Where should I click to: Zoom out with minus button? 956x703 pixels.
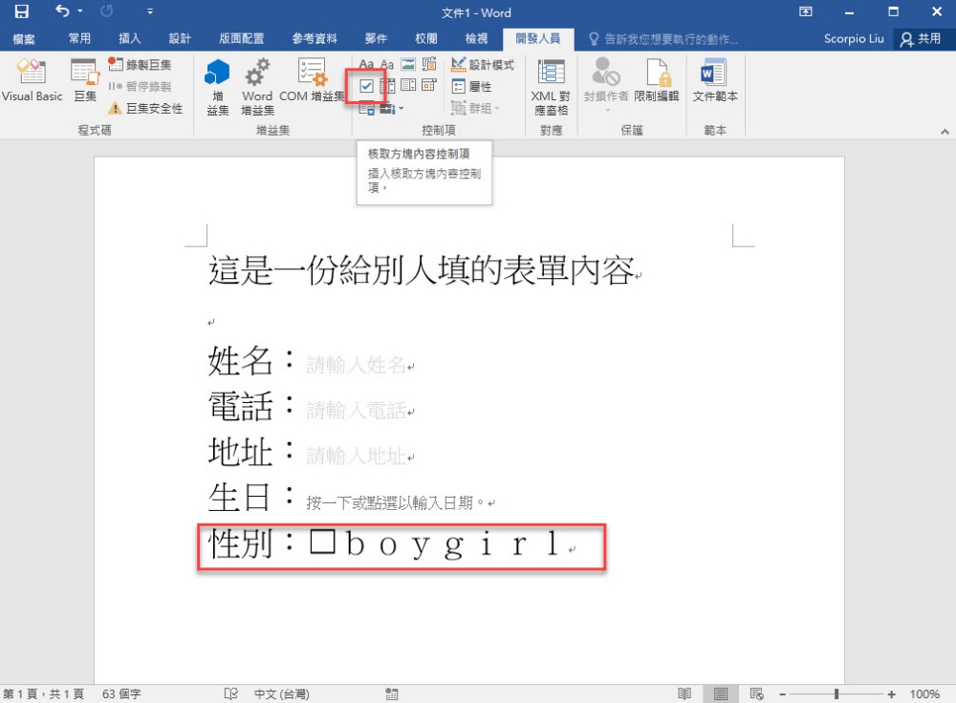click(x=782, y=693)
